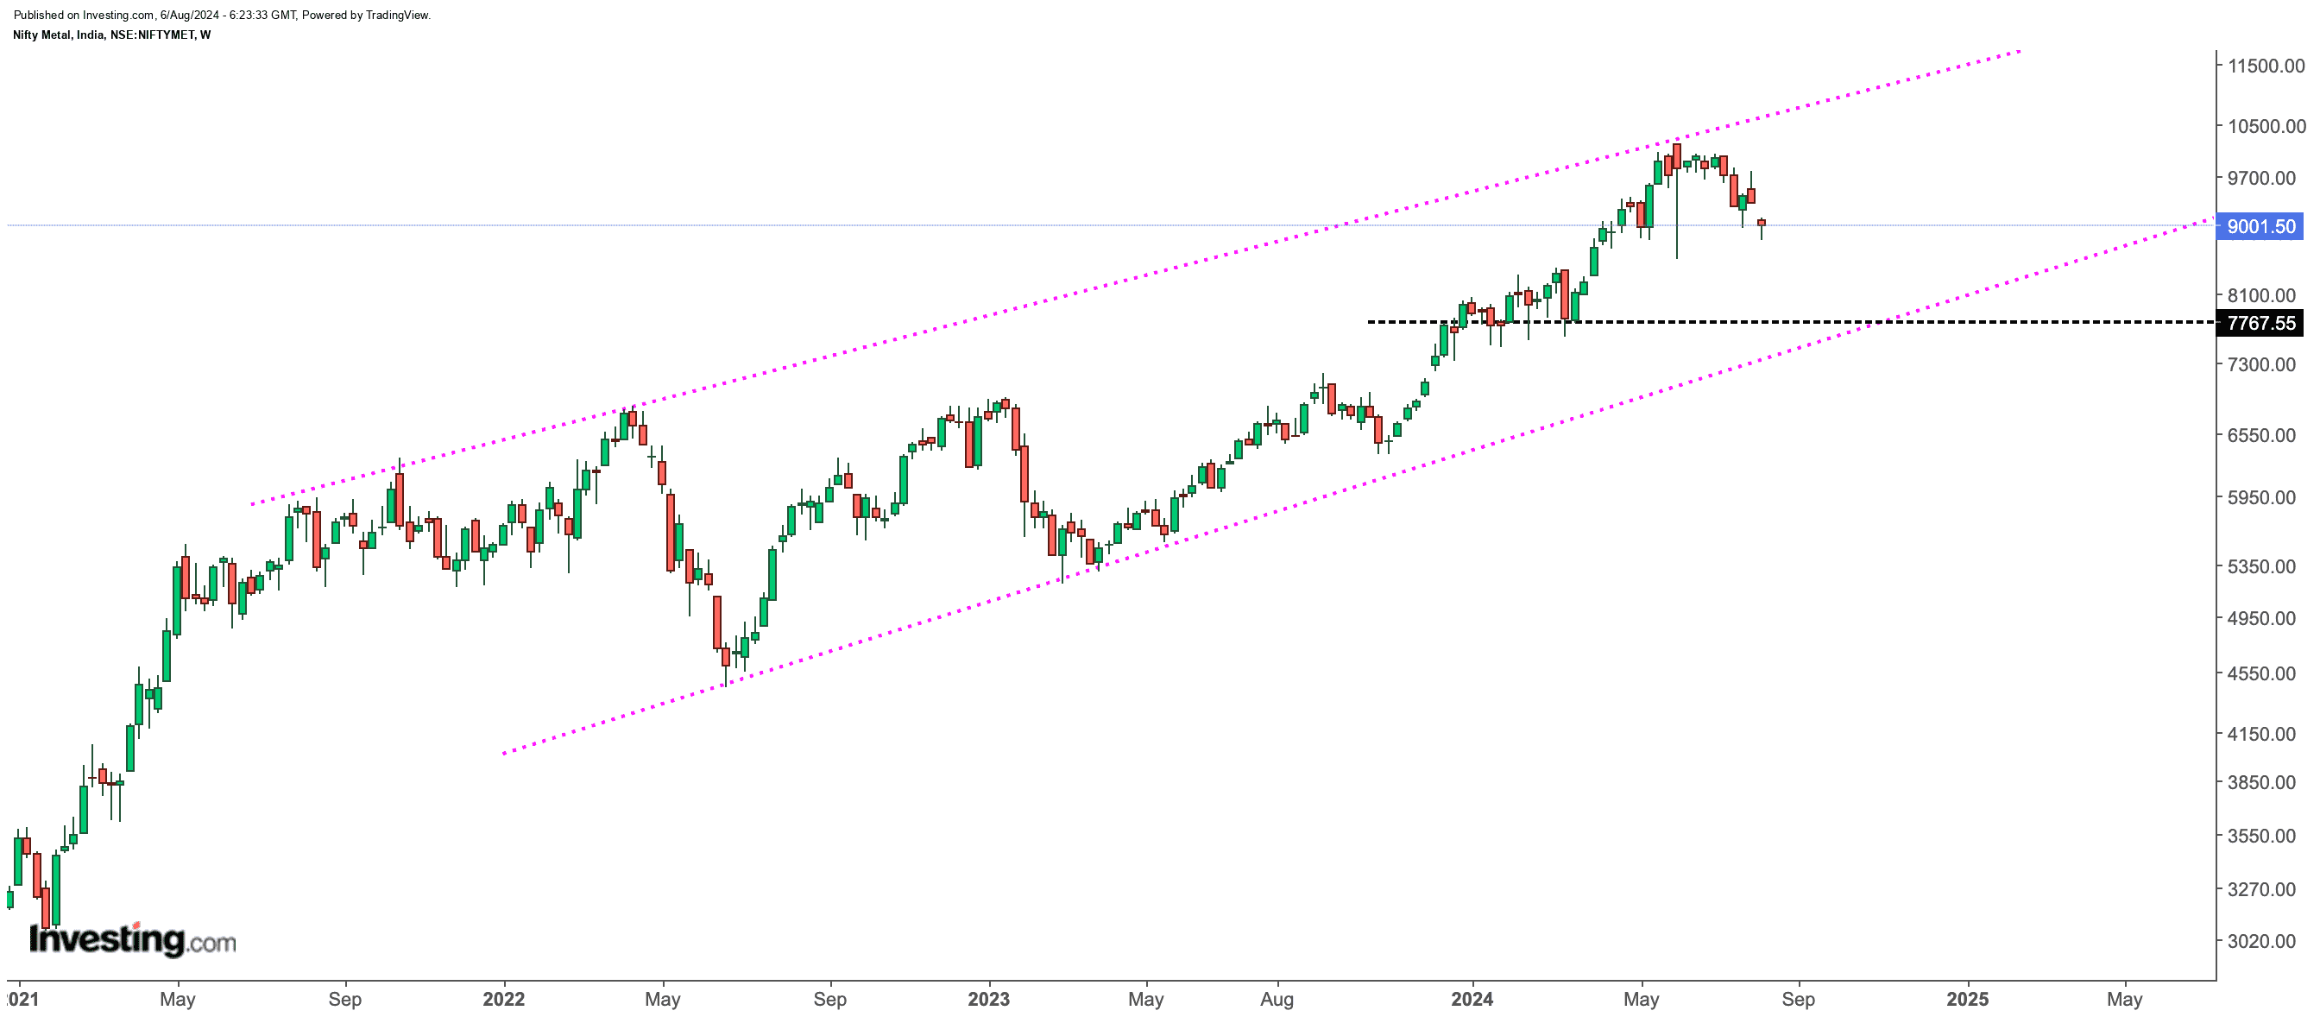Click the 3550.00 price axis label

(x=2261, y=835)
